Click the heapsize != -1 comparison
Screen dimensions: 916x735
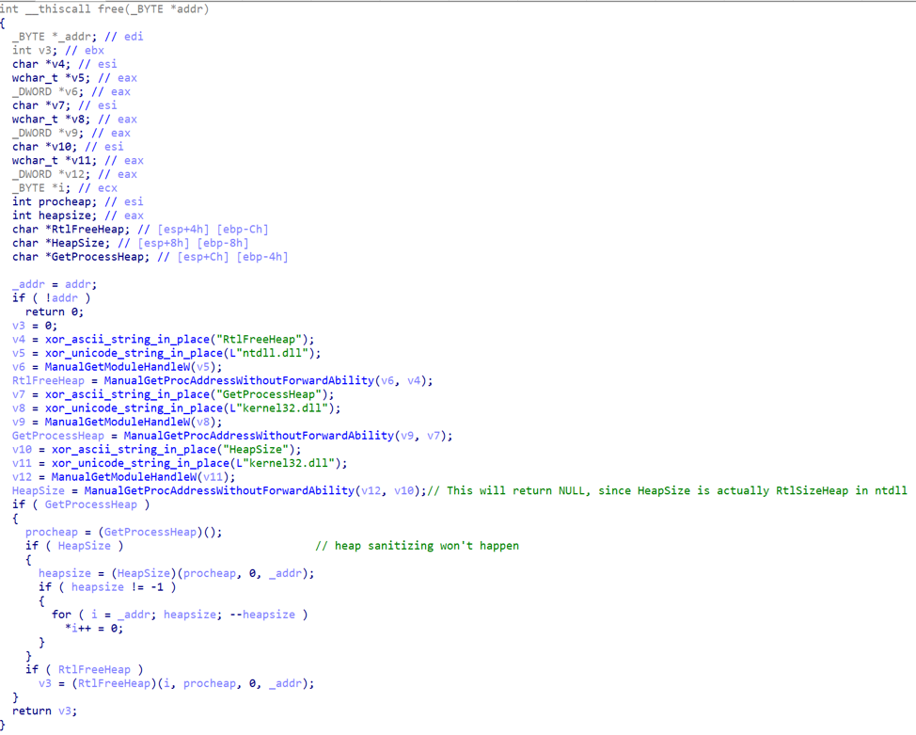118,587
